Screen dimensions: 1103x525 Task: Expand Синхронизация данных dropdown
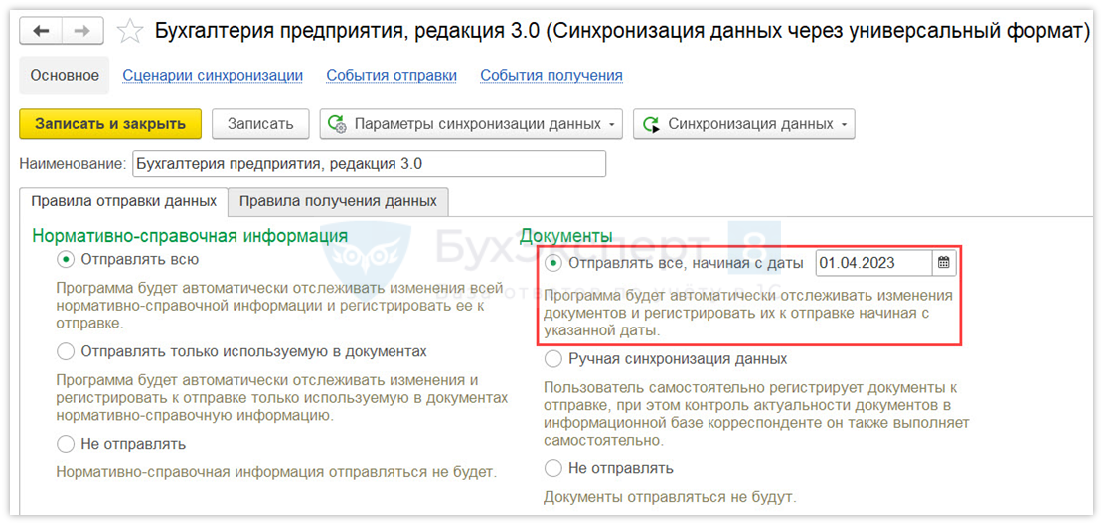[x=744, y=124]
